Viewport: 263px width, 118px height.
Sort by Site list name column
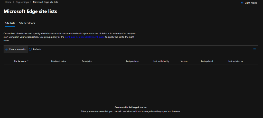[x=20, y=61]
